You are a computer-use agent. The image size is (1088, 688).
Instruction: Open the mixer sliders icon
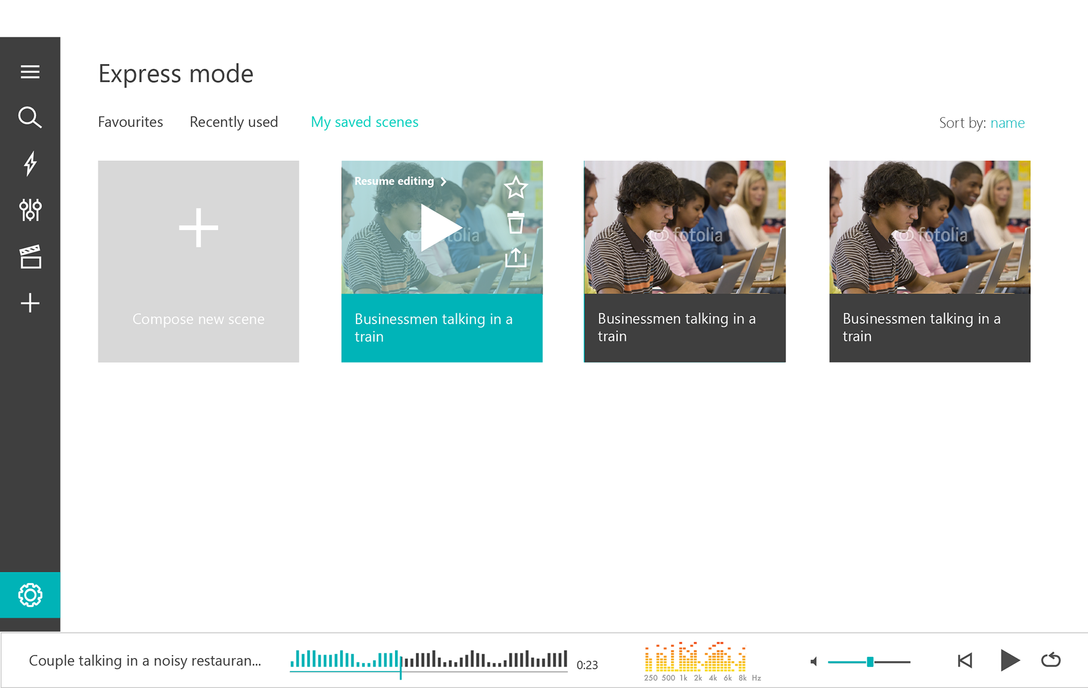[30, 210]
